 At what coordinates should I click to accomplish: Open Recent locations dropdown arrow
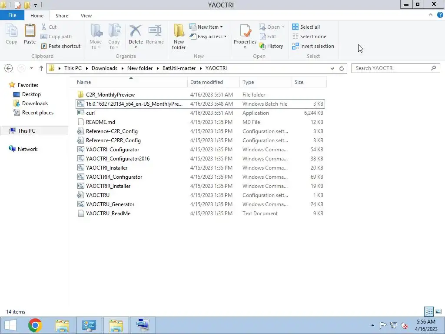pyautogui.click(x=31, y=68)
